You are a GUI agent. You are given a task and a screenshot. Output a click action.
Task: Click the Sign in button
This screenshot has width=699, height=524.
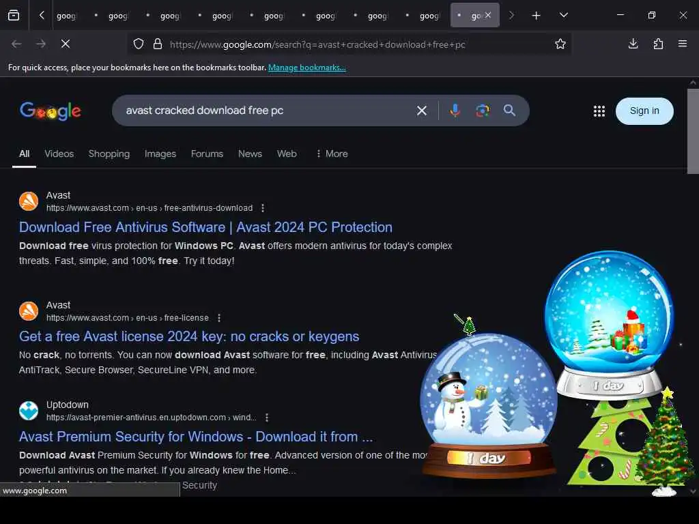(644, 111)
